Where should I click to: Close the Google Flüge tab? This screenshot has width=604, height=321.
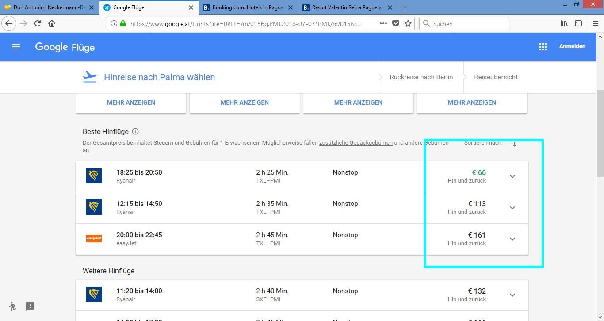191,7
